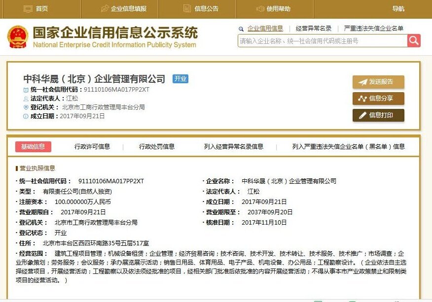This screenshot has height=302, width=432.
Task: Click the 登记状态 value 开业
Action: tap(61, 233)
